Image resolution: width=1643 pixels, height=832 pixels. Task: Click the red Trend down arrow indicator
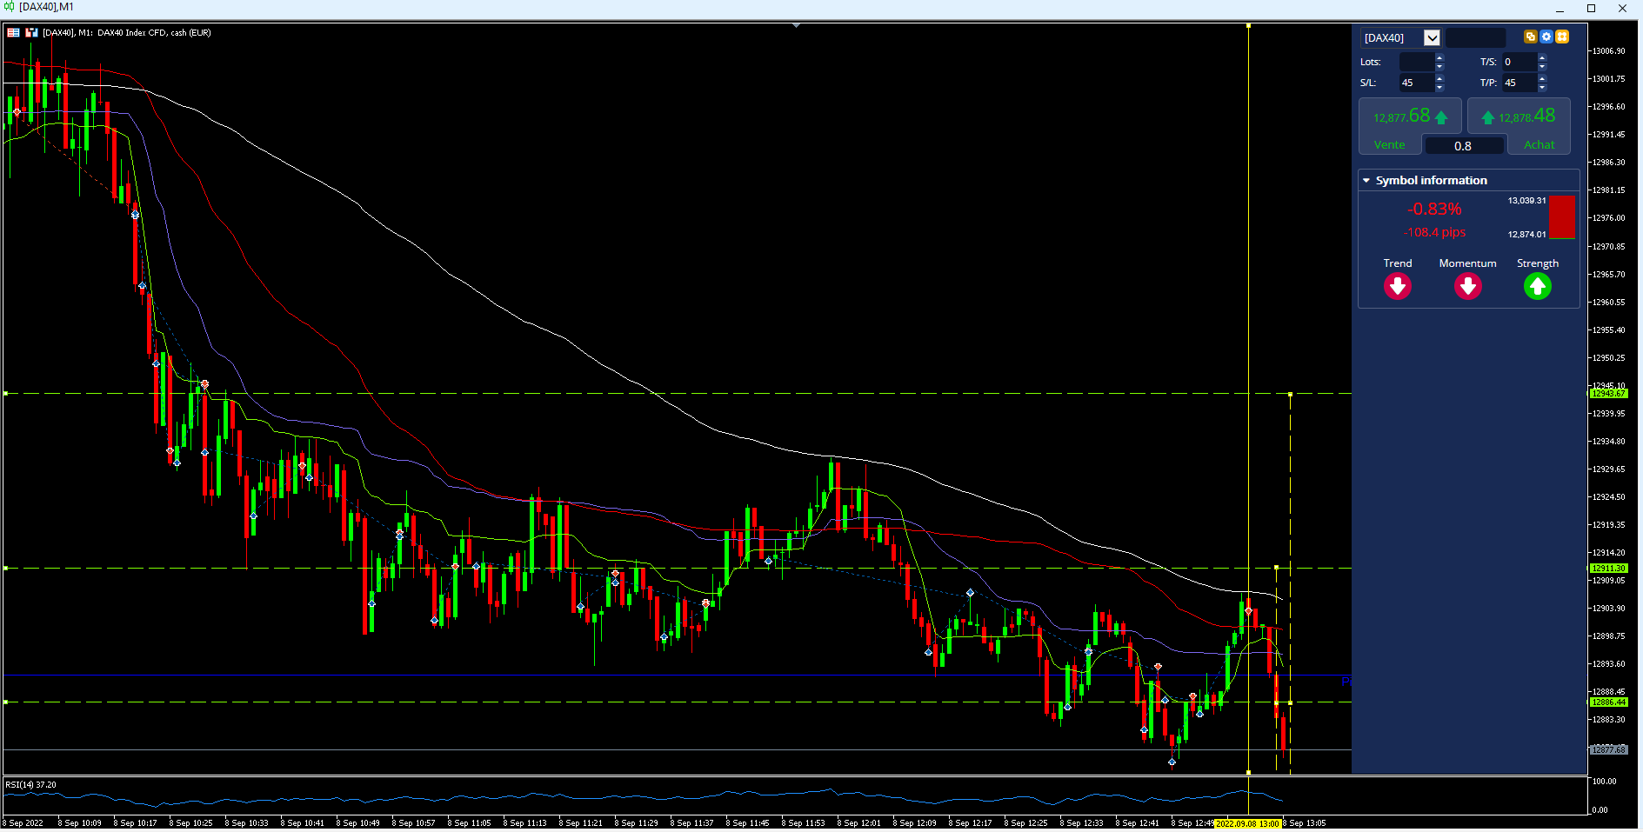click(1398, 286)
